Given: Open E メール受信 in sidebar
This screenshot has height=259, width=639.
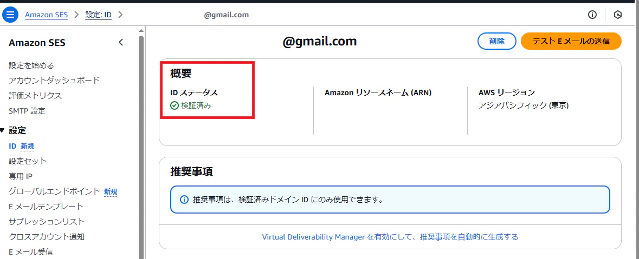Looking at the screenshot, I should (30, 252).
